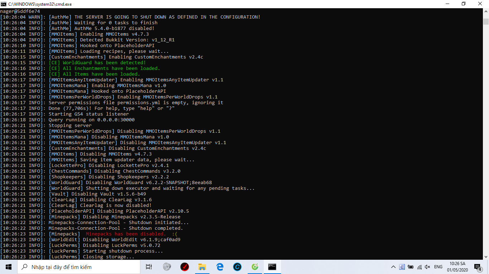Open the notification center with 4 alerts

tap(478, 267)
